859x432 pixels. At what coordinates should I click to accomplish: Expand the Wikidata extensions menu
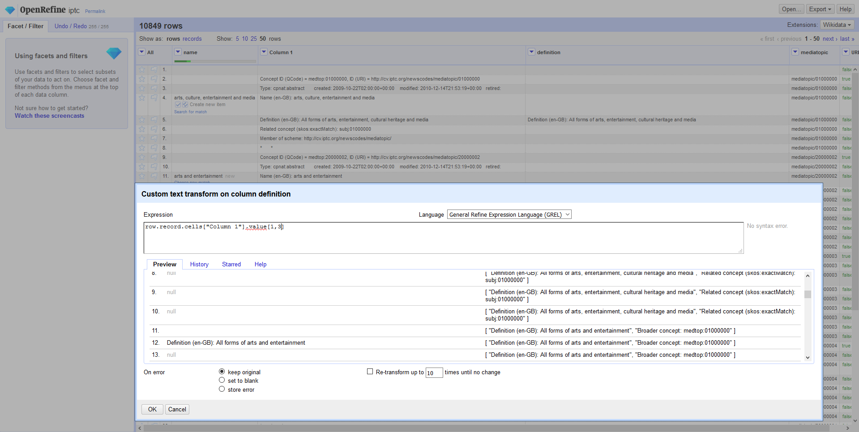coord(837,25)
